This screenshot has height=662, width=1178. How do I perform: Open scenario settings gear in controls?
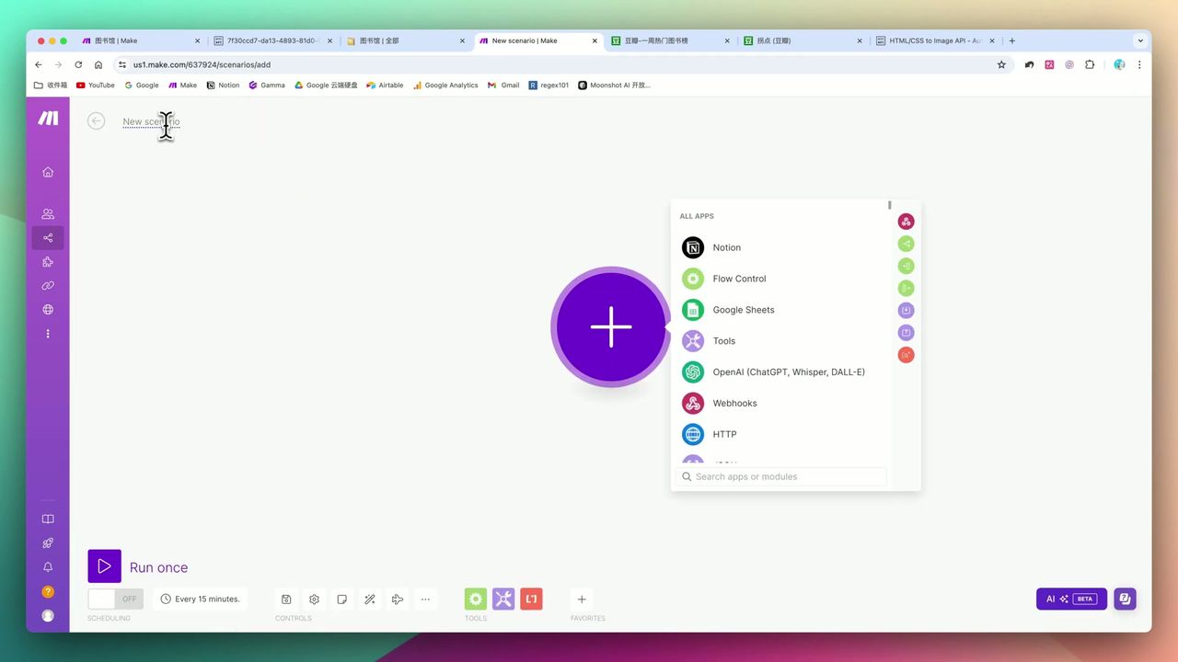point(314,599)
